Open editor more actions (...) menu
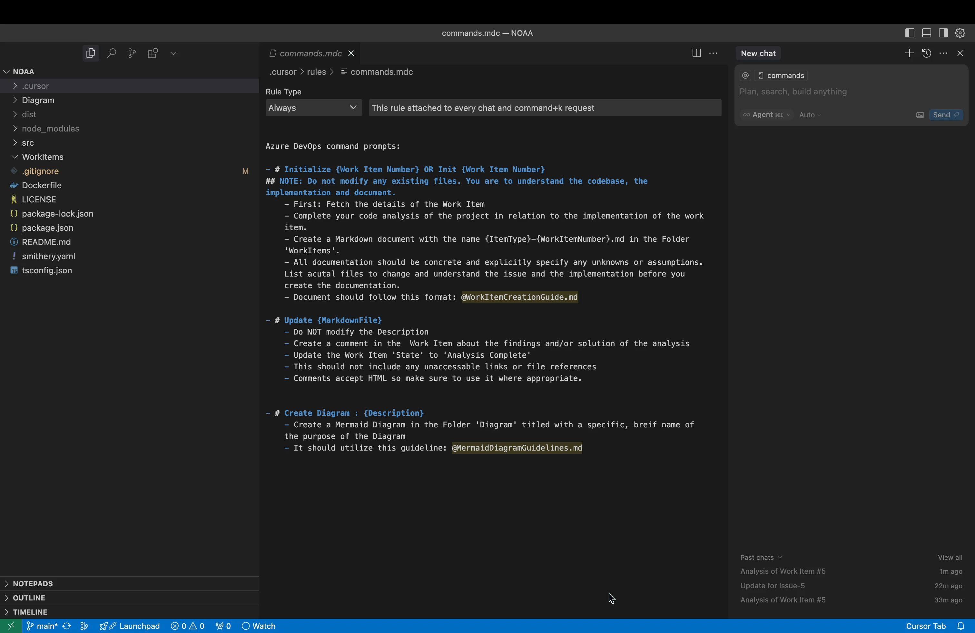This screenshot has height=633, width=975. coord(714,53)
